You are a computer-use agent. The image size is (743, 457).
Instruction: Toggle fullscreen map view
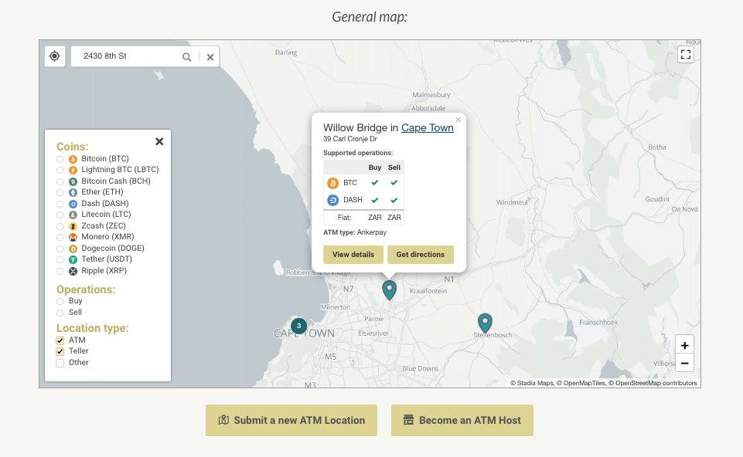pos(686,54)
